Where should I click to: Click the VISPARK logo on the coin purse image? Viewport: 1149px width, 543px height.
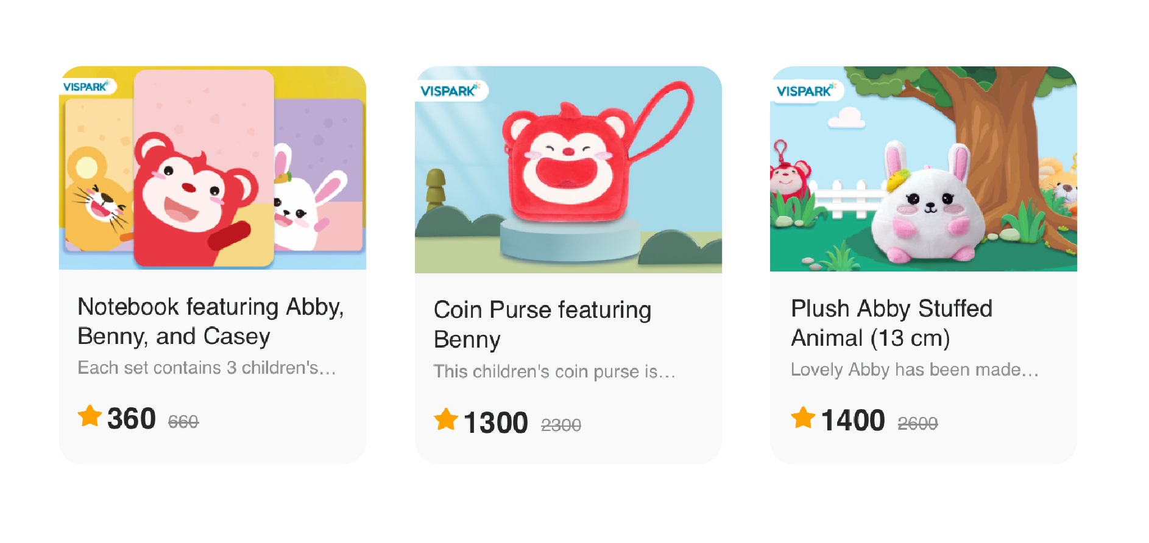click(449, 91)
